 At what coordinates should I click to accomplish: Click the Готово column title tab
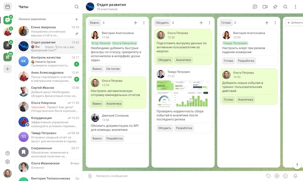(226, 23)
